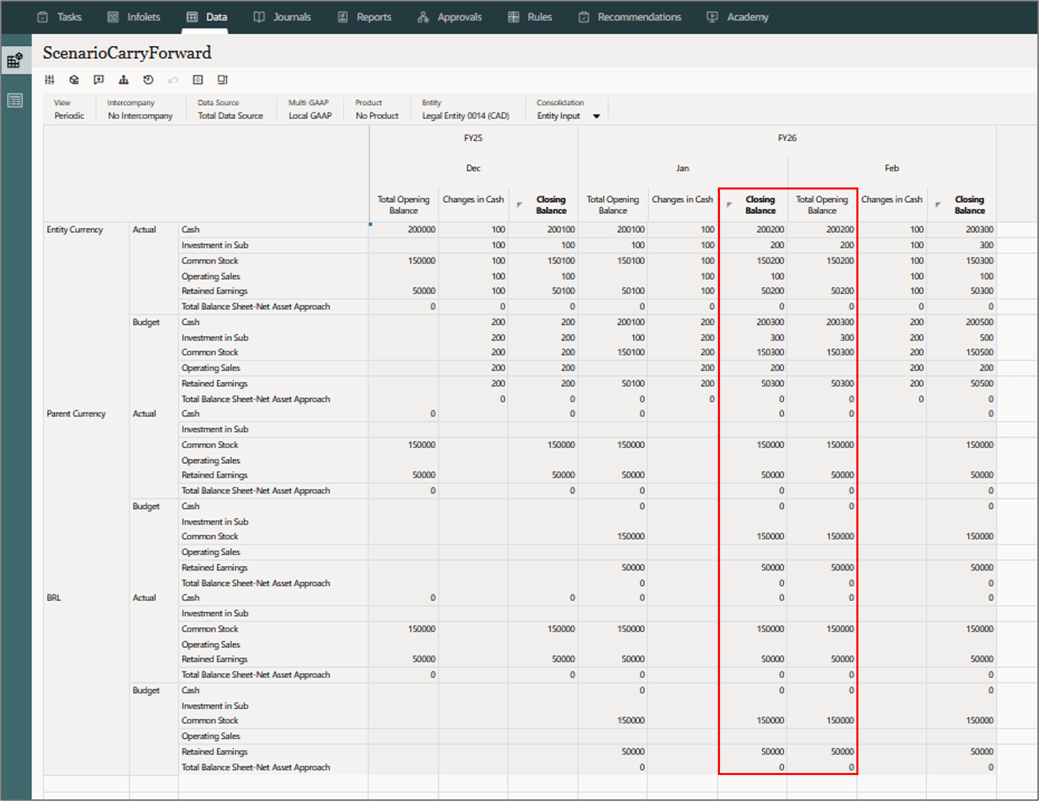The image size is (1039, 801).
Task: Expand Dec Closing Balance column triangle
Action: (x=519, y=205)
